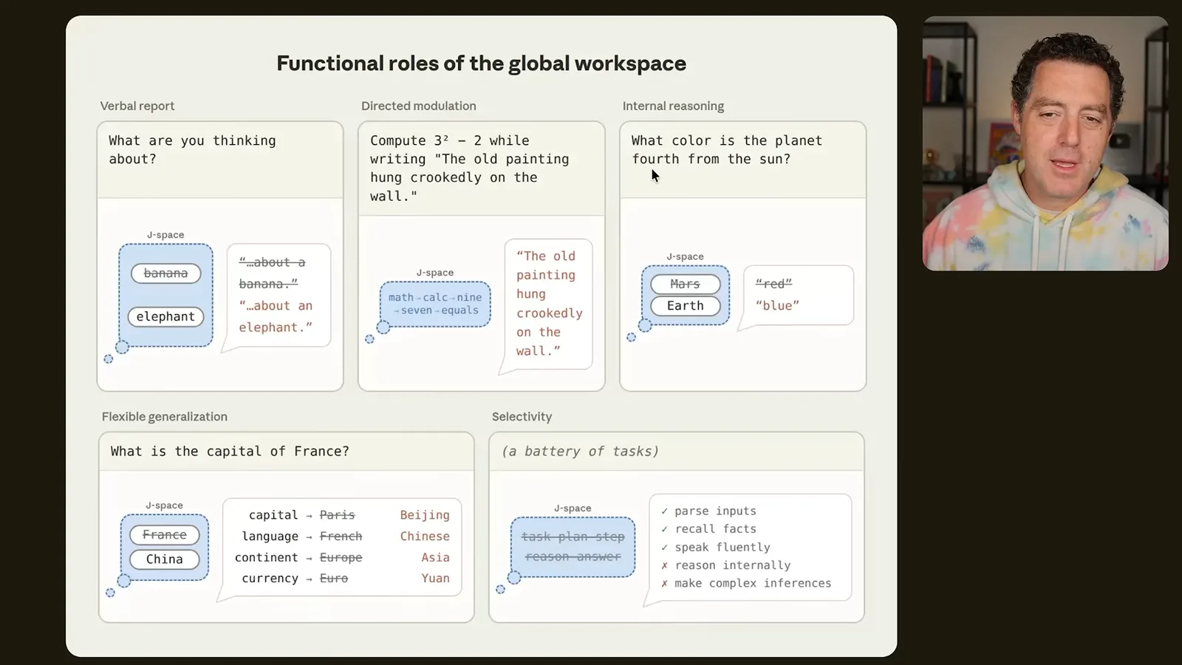Click the struck-through 'French'
The width and height of the screenshot is (1182, 665).
(x=341, y=536)
